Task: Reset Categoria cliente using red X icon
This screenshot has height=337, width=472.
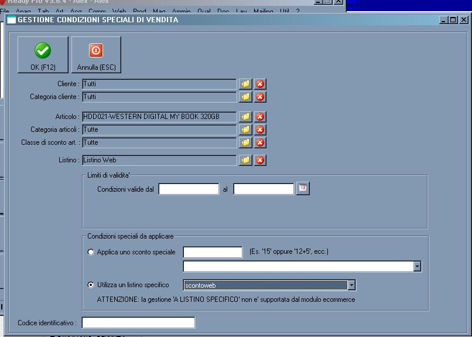Action: pyautogui.click(x=260, y=97)
